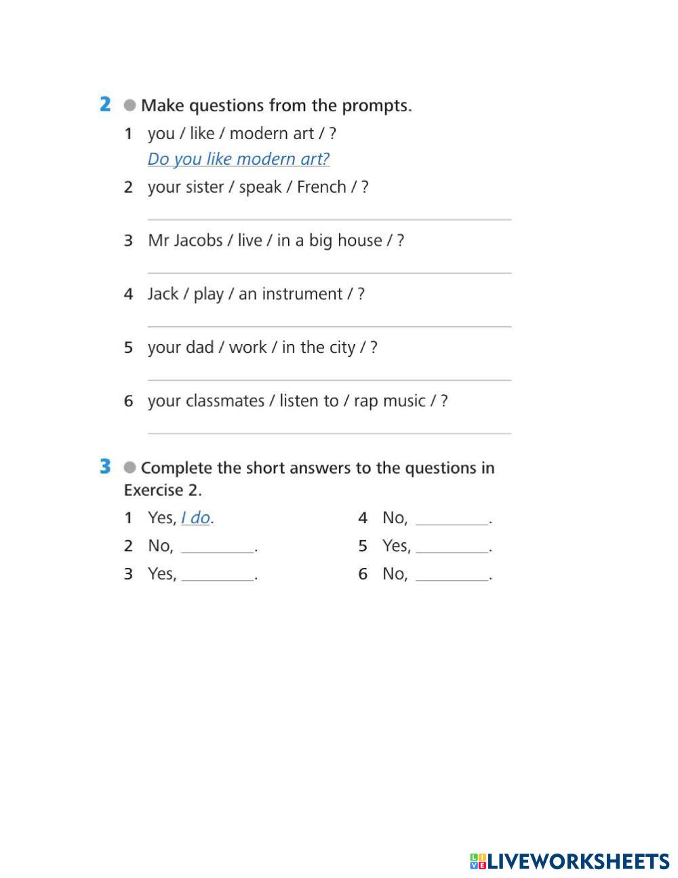
Task: Click the underlined example answer "I do"
Action: click(x=195, y=518)
